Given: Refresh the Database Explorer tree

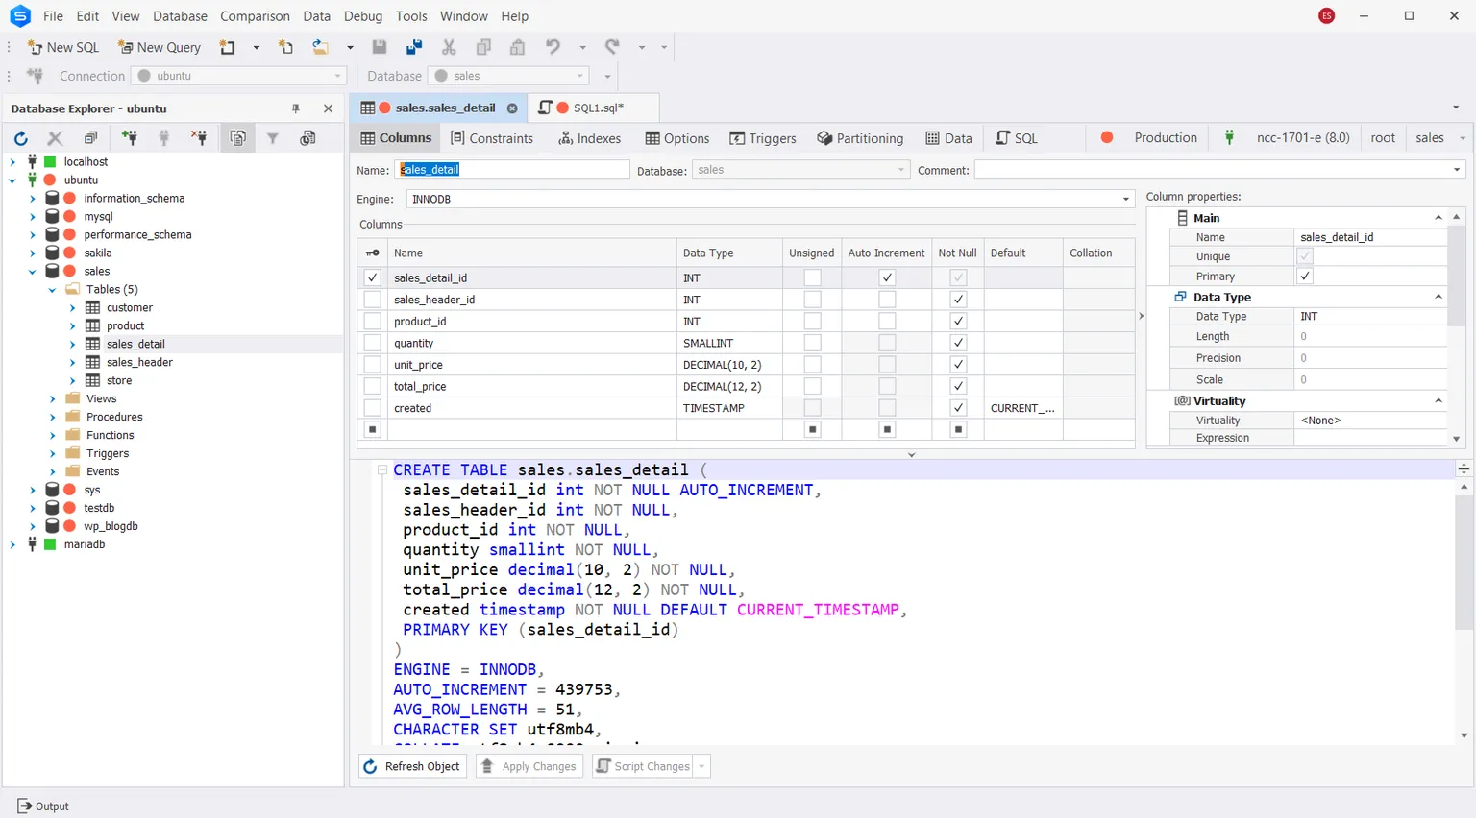Looking at the screenshot, I should click(x=21, y=139).
